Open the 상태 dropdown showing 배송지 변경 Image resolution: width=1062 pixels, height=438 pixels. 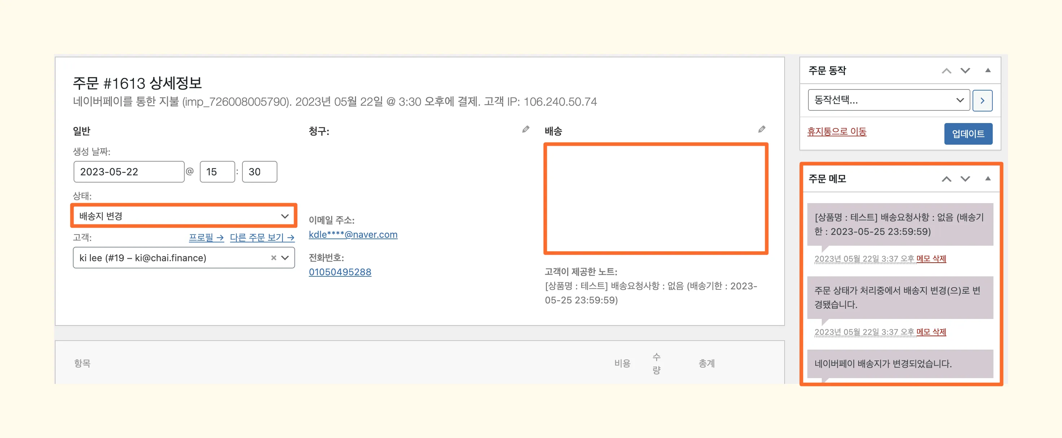[x=184, y=216]
